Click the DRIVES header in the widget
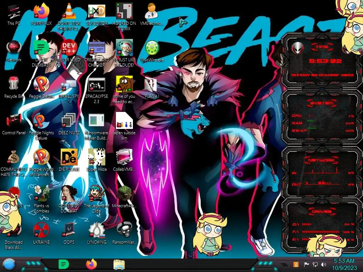This screenshot has height=272, width=363. point(322,211)
